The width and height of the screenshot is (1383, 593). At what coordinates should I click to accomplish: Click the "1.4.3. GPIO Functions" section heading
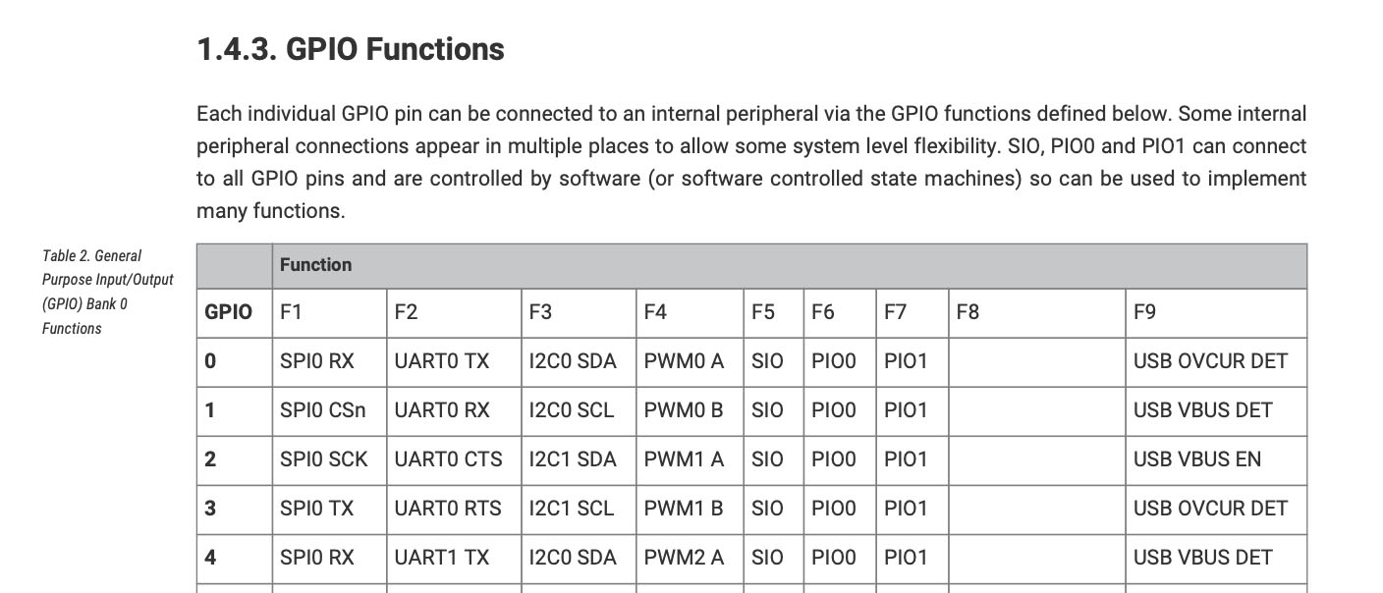(351, 49)
